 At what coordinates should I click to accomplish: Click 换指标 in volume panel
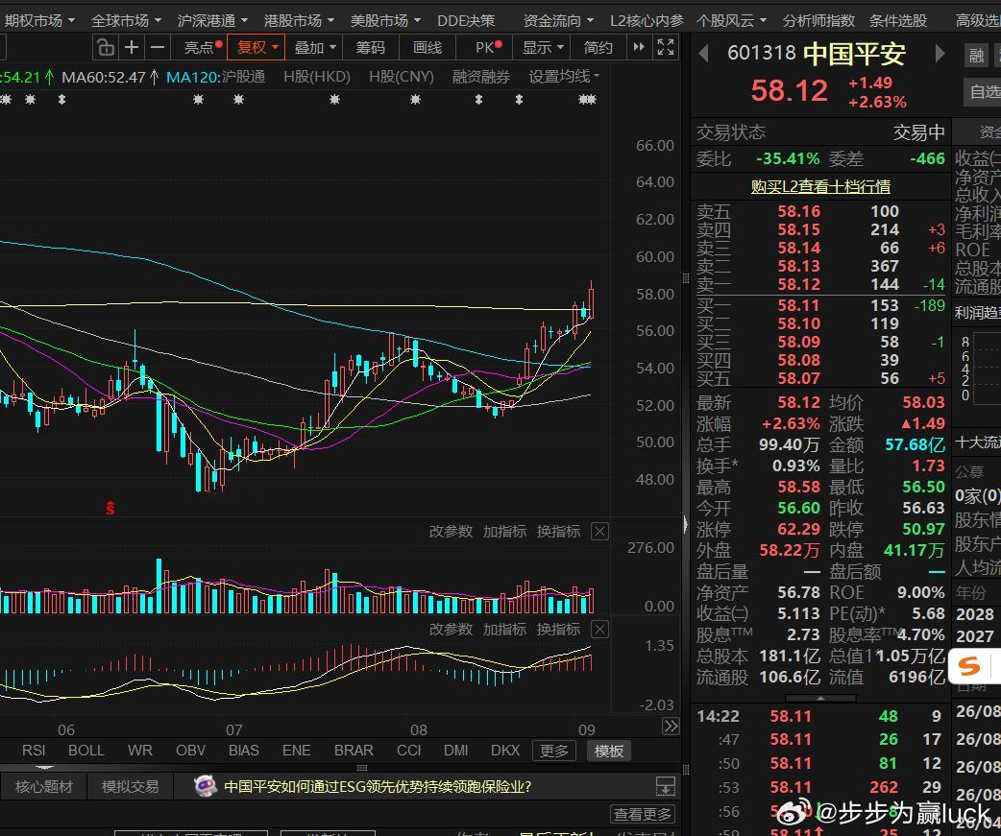click(558, 531)
